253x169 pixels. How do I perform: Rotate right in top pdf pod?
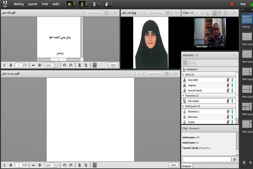click(x=71, y=65)
